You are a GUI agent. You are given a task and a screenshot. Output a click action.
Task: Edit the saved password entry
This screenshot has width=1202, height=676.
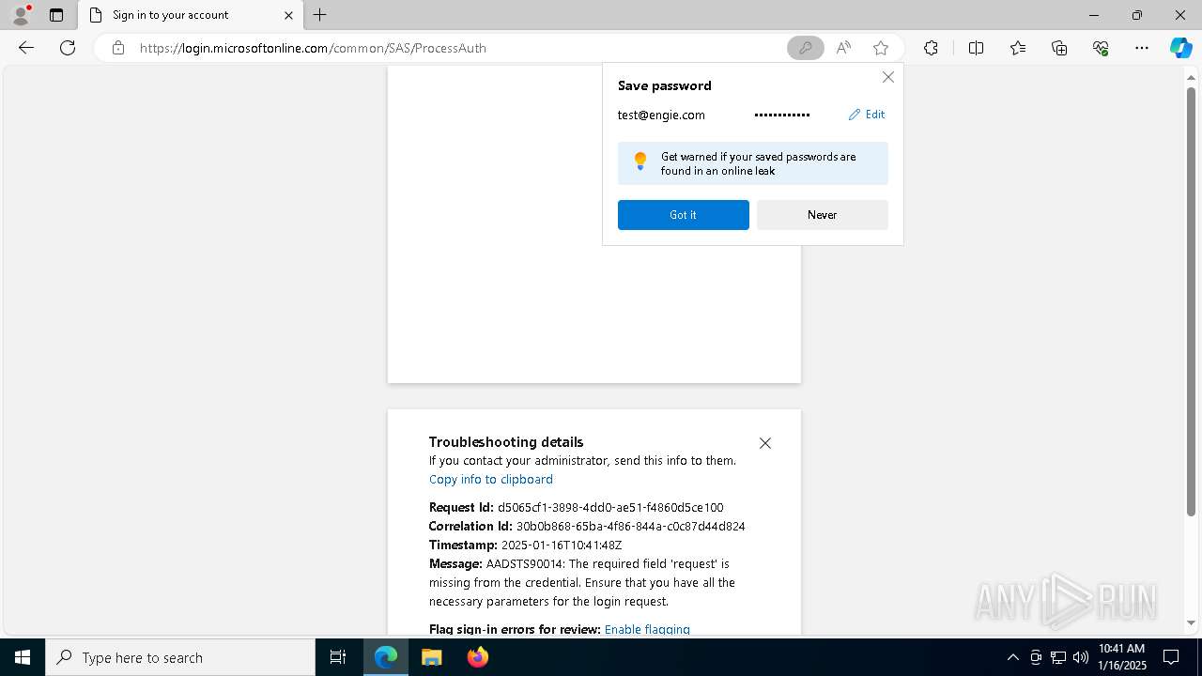tap(867, 115)
